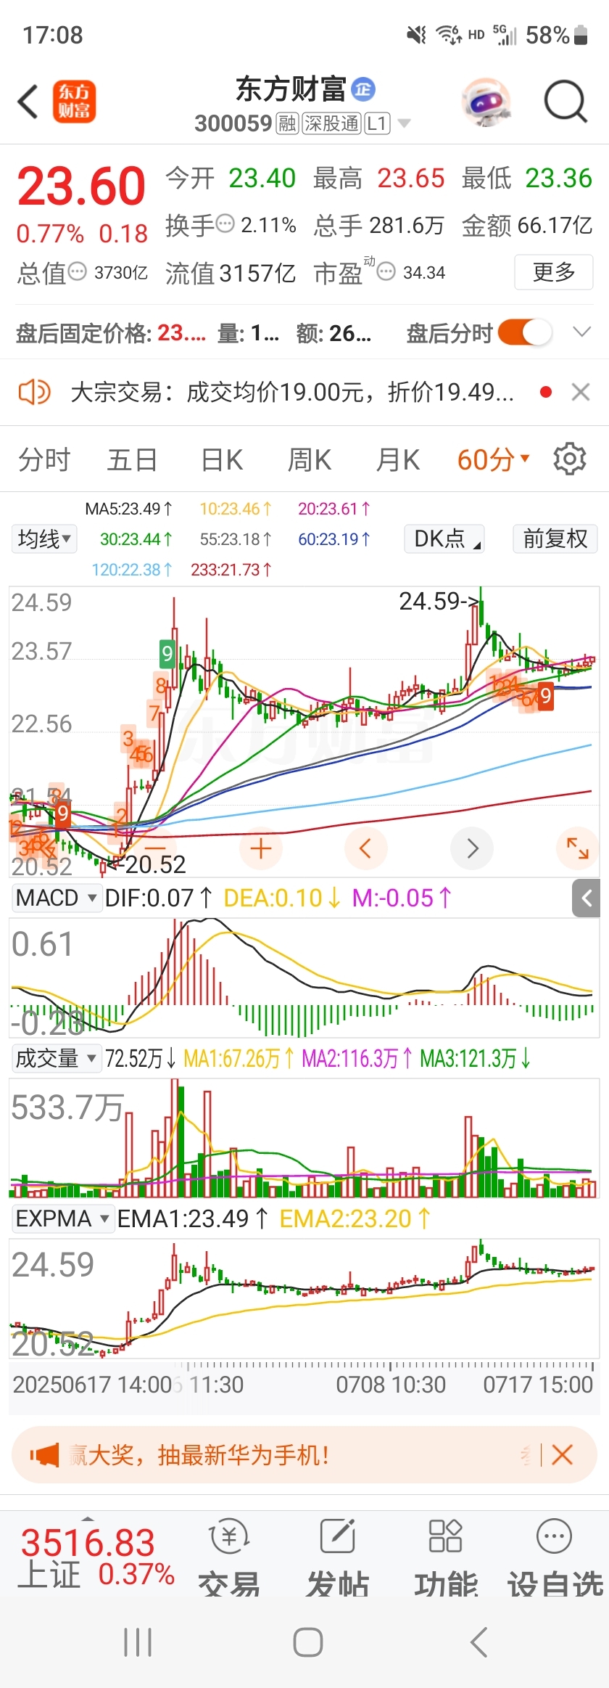This screenshot has height=1688, width=609.
Task: Move chart right with arrow button
Action: pos(472,848)
